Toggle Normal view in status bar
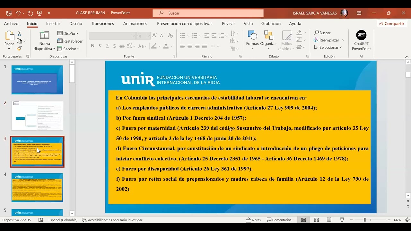The height and width of the screenshot is (231, 411). tap(303, 220)
